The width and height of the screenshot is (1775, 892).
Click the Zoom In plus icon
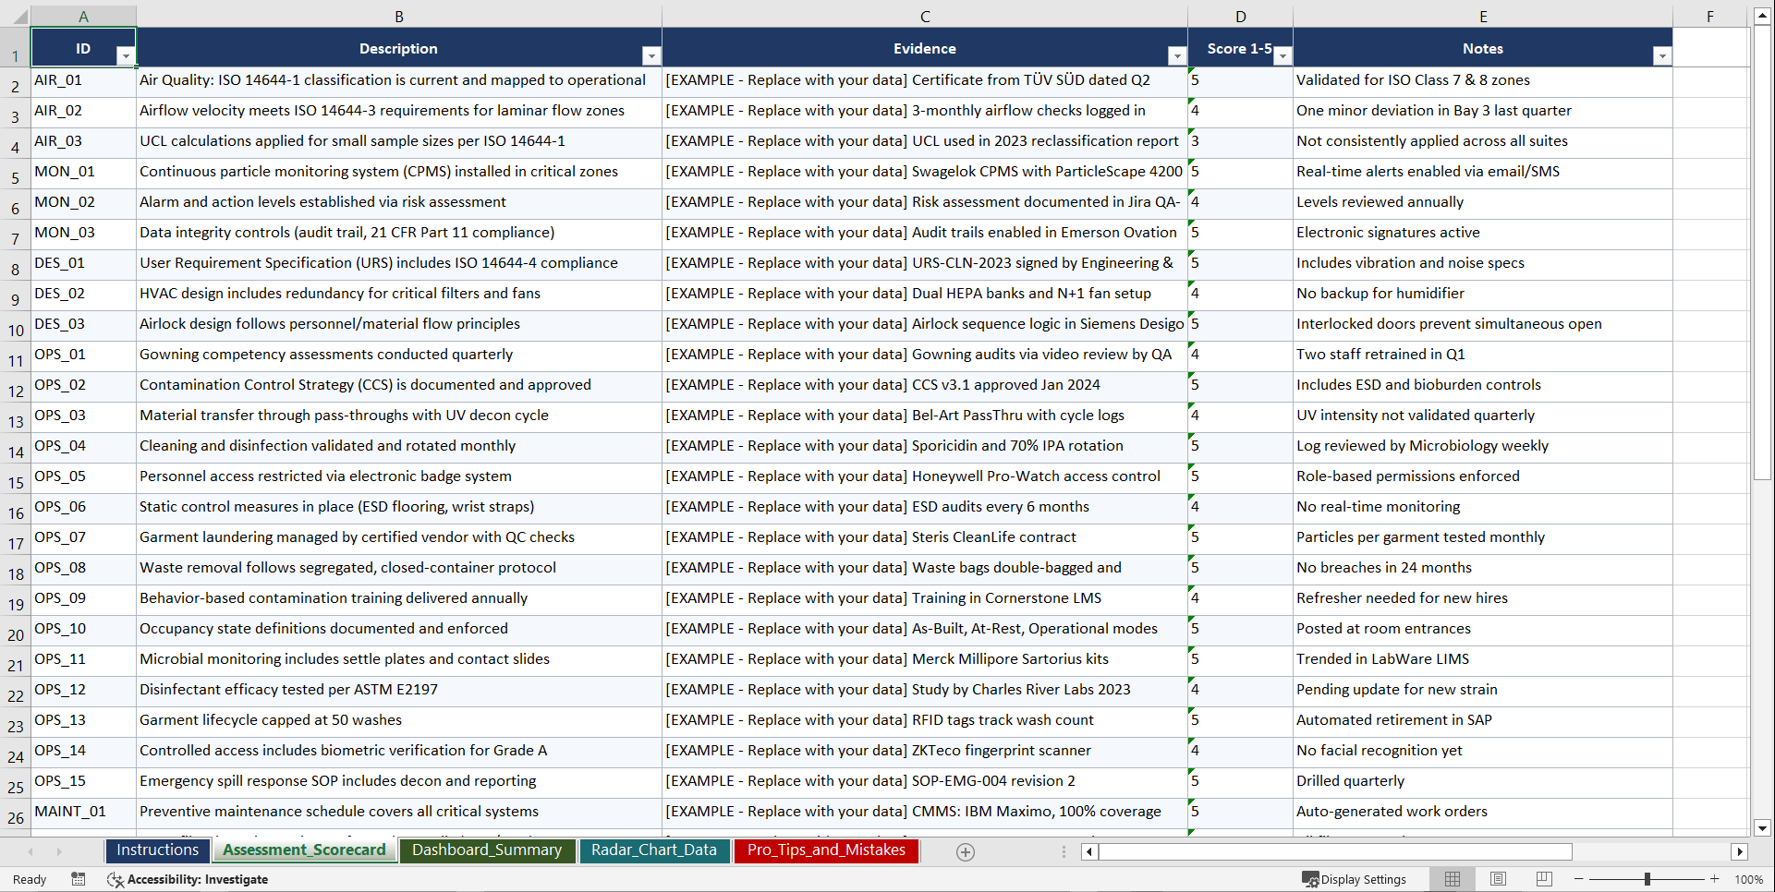point(1715,879)
